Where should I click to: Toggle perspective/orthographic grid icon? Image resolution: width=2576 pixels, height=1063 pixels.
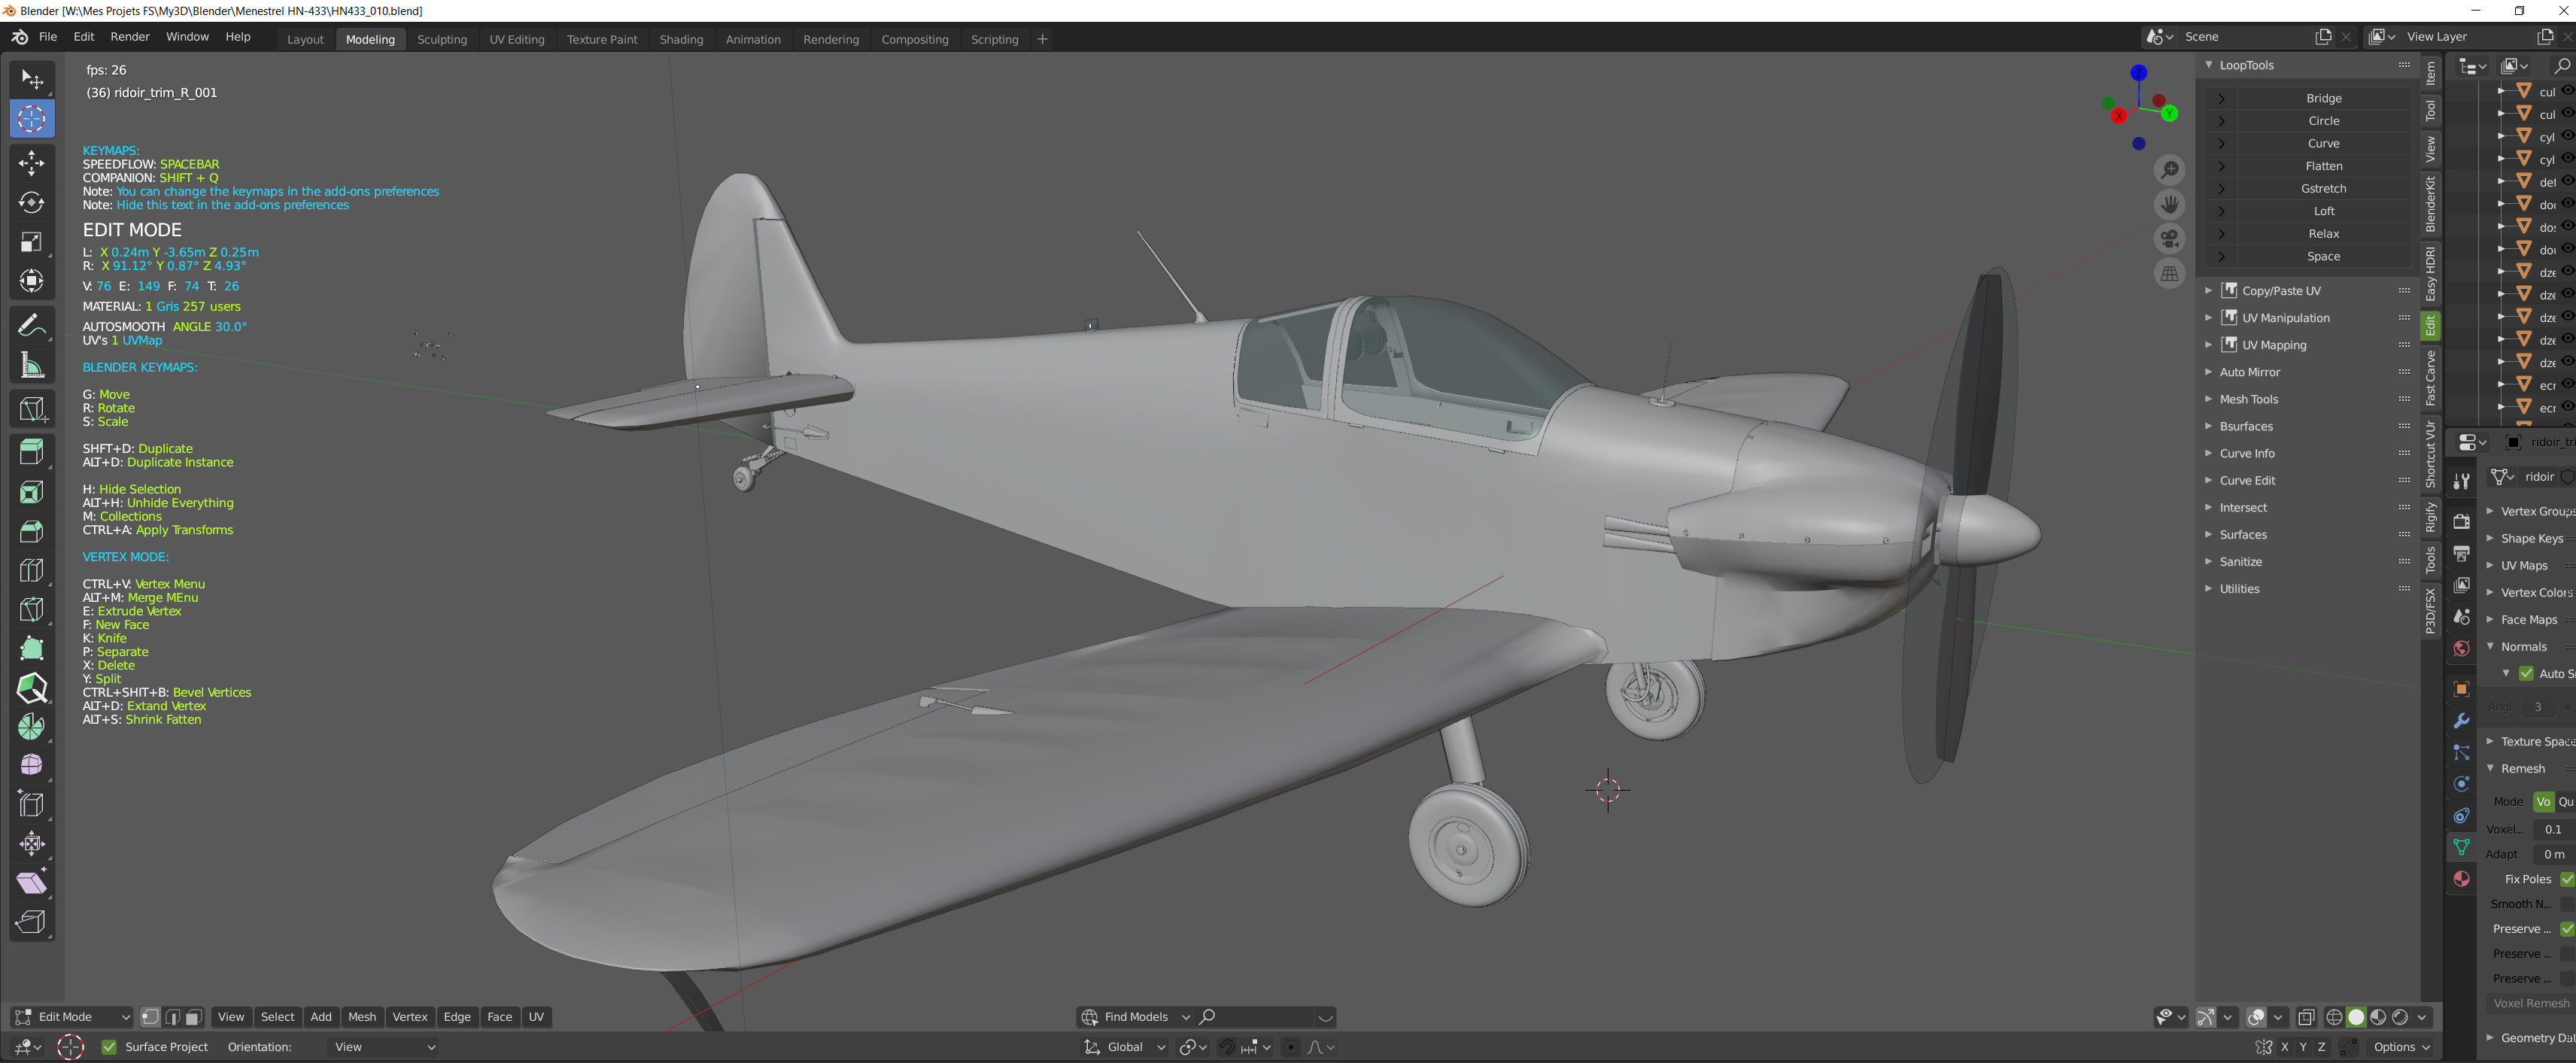[x=2169, y=273]
